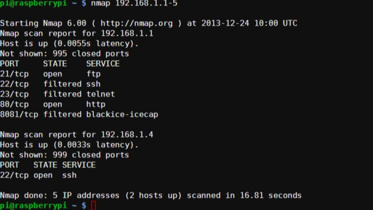Click the IP address 192.168.1.4
The width and height of the screenshot is (373, 210).
127,135
